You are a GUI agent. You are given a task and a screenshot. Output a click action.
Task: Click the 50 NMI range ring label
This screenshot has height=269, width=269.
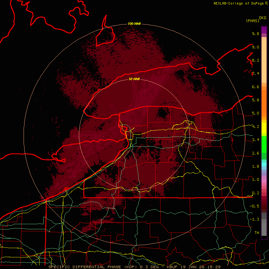134,79
